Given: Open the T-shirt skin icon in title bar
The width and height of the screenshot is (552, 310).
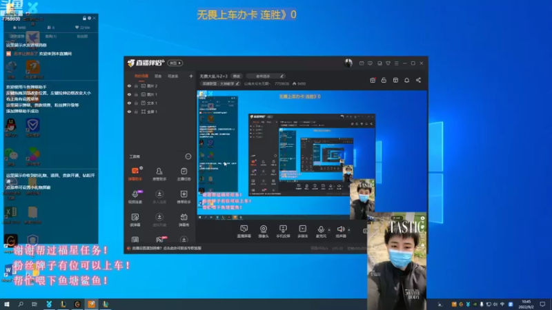Looking at the screenshot, I should coord(388,63).
